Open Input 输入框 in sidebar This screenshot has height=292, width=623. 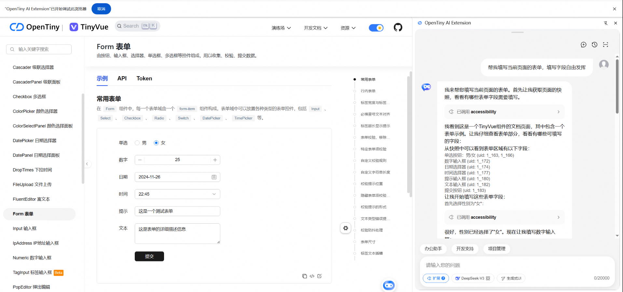click(25, 229)
